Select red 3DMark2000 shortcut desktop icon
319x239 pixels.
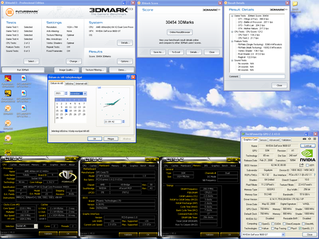[8, 78]
